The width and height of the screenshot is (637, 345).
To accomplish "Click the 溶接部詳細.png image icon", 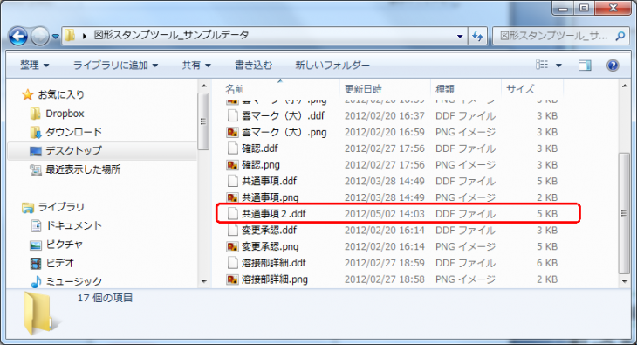I will (232, 279).
